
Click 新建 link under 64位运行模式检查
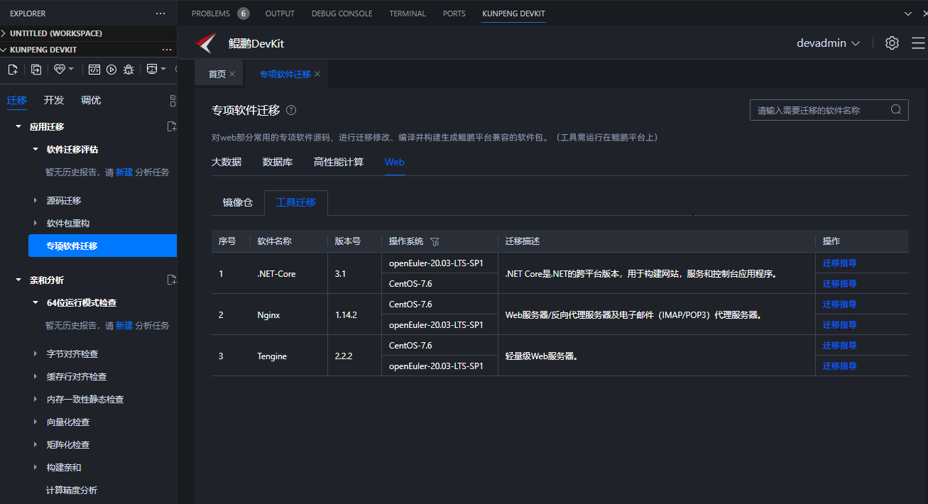tap(124, 325)
